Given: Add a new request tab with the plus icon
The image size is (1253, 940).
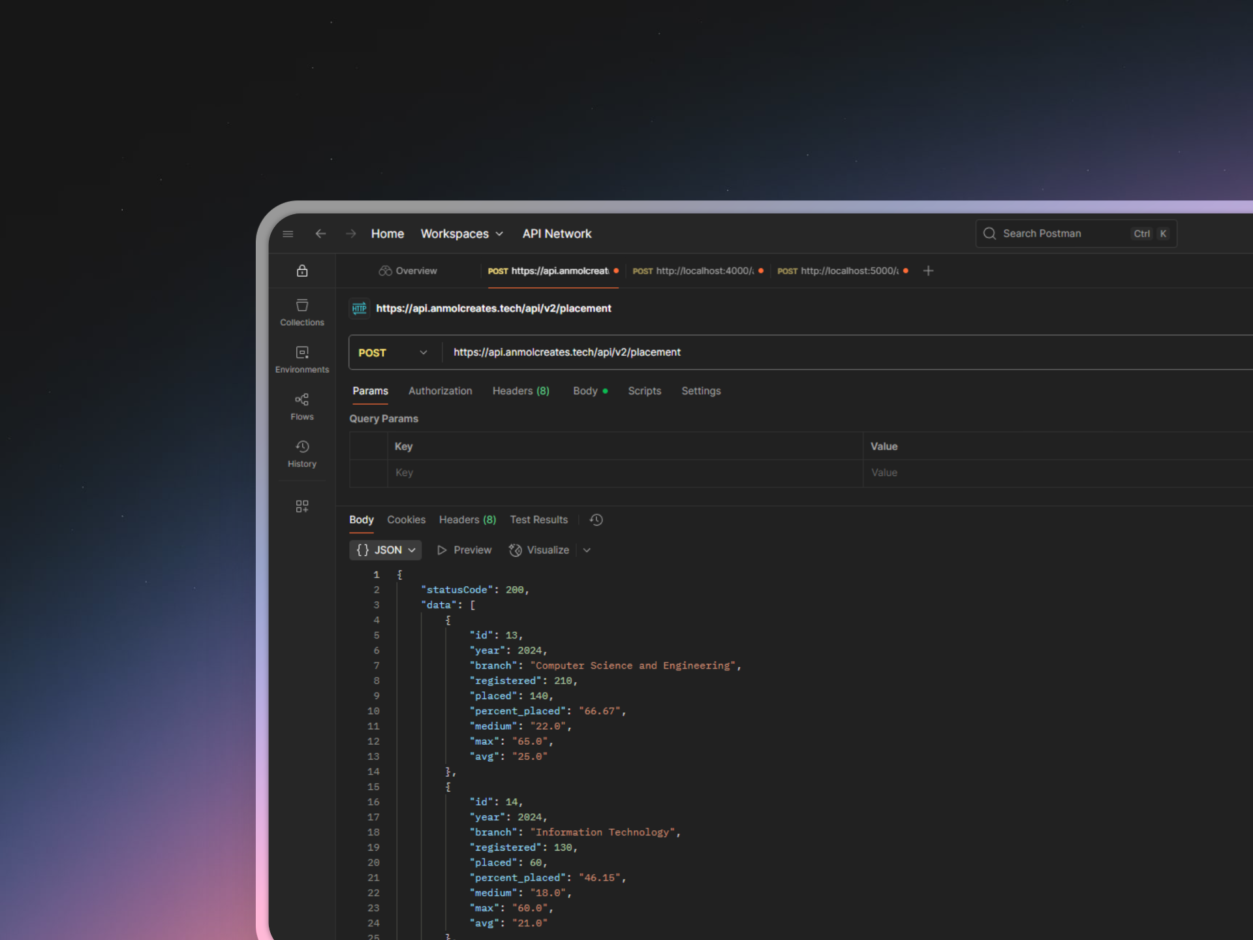Looking at the screenshot, I should coord(928,270).
